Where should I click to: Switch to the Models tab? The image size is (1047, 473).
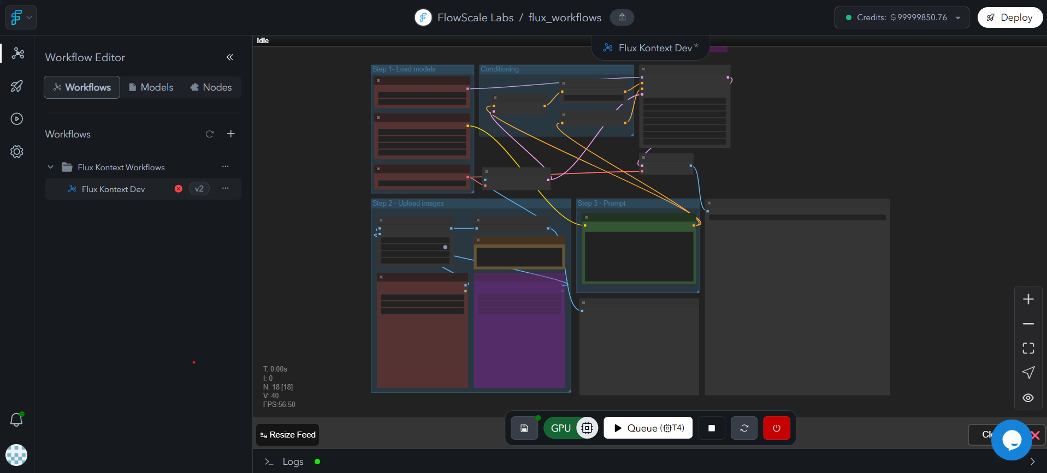tap(151, 87)
